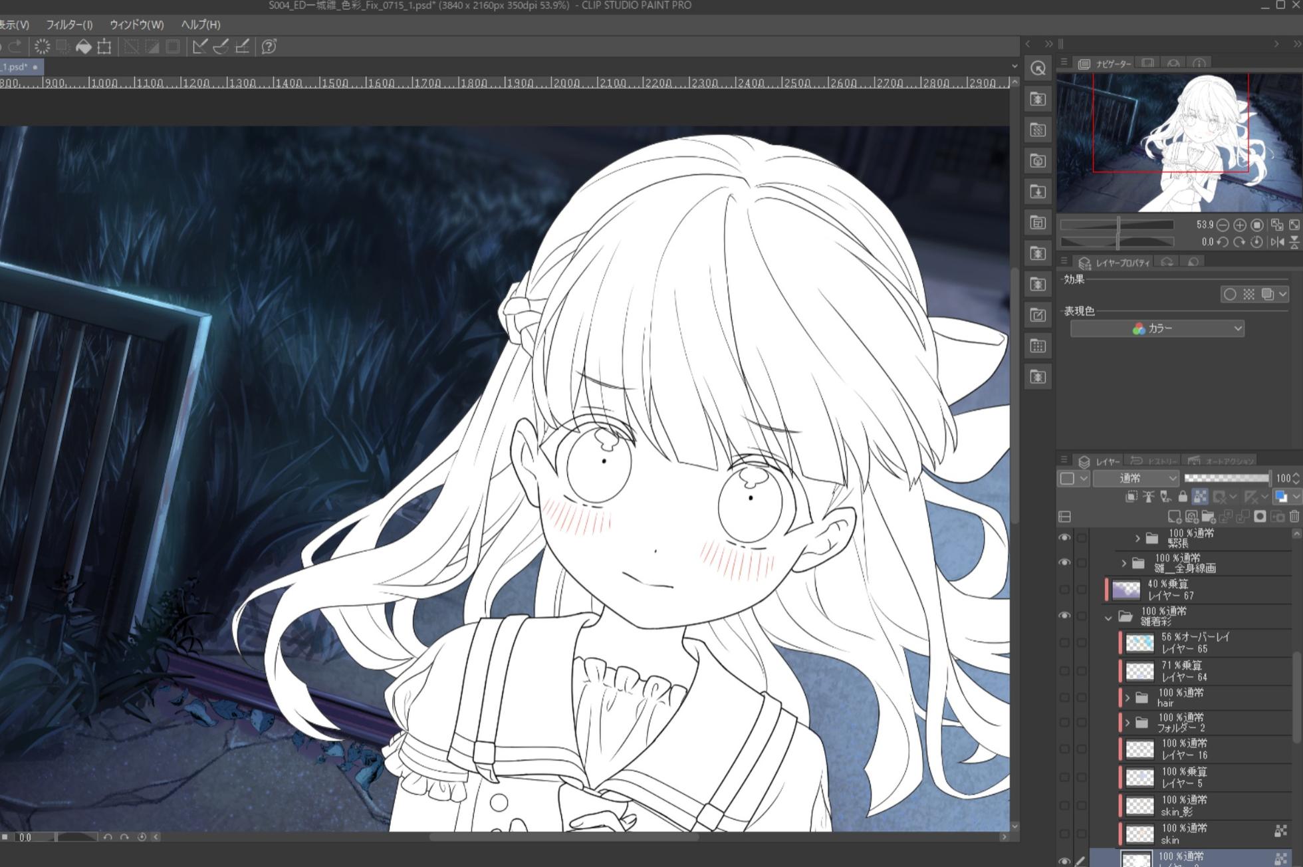Delete layer with the trash icon

pos(1294,517)
